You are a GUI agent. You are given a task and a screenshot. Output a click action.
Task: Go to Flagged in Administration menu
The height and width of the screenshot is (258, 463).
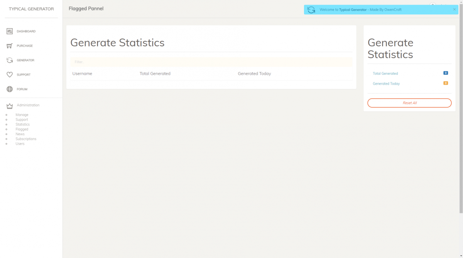click(x=22, y=129)
